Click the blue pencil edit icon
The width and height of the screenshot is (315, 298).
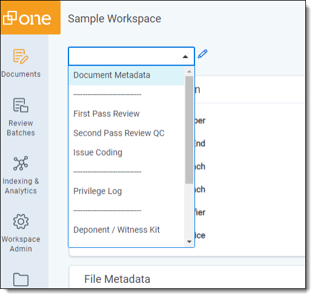click(x=202, y=54)
